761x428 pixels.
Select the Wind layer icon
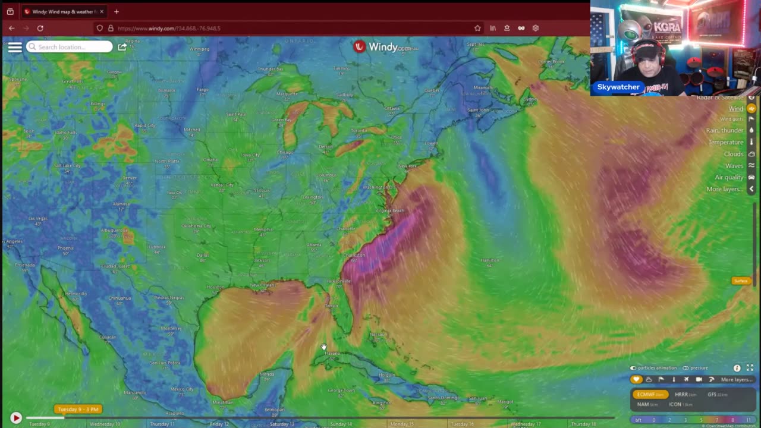click(x=751, y=109)
